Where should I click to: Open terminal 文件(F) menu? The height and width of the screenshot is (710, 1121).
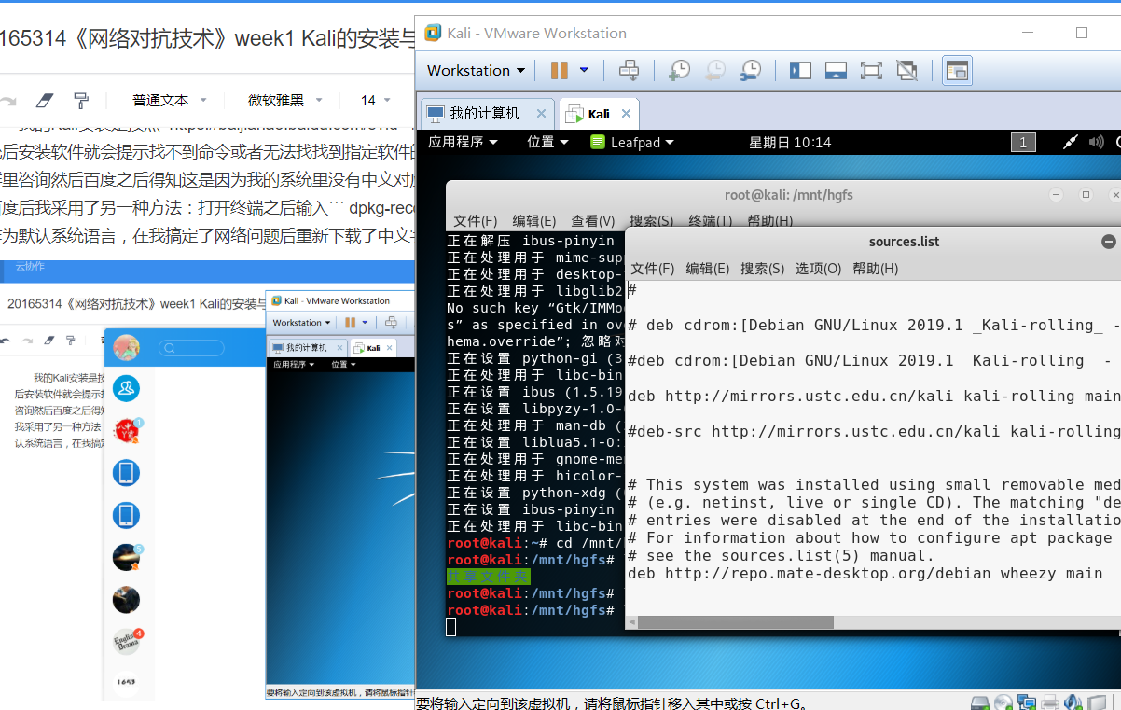pos(475,221)
